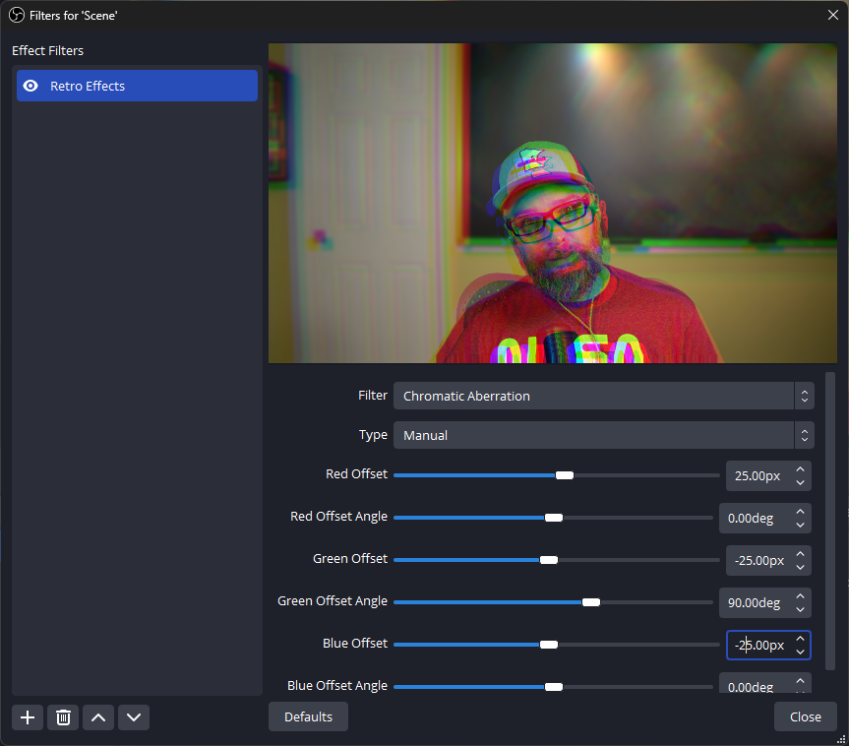849x746 pixels.
Task: Click the Red Offset slider handle
Action: coord(564,475)
